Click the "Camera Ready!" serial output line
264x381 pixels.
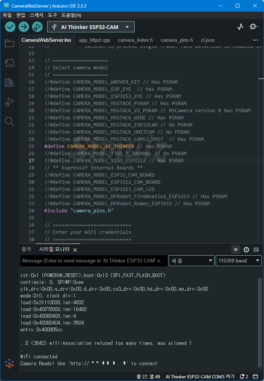coord(89,364)
